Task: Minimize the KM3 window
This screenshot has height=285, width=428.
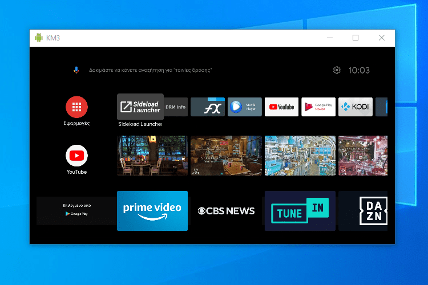Action: [x=330, y=38]
